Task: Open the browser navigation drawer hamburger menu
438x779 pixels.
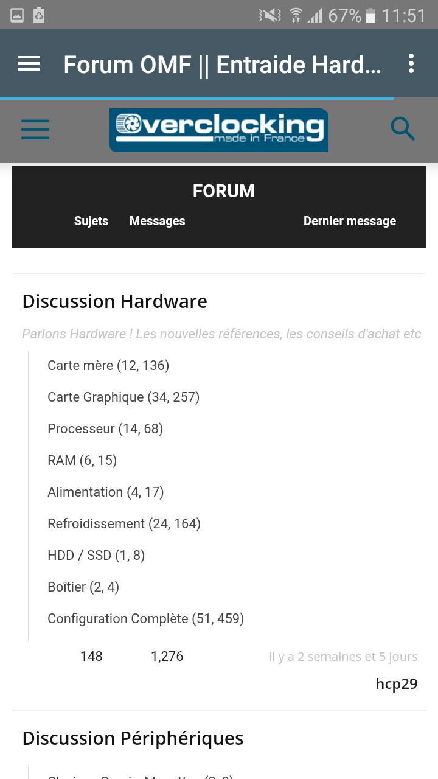Action: coord(29,64)
